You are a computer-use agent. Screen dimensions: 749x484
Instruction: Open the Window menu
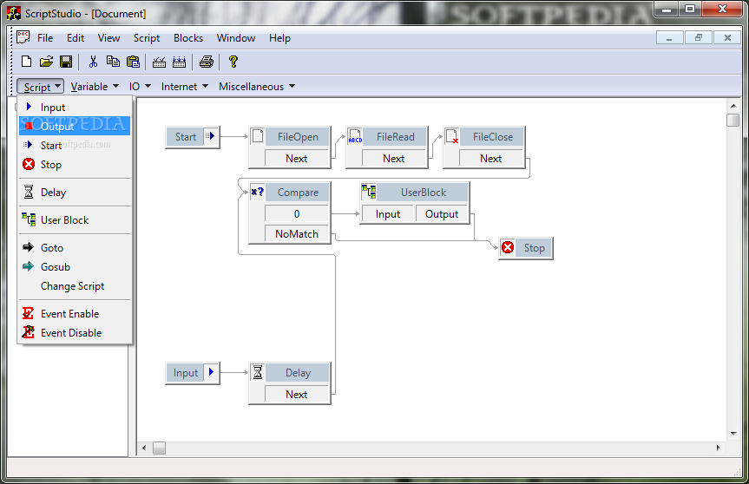coord(236,37)
